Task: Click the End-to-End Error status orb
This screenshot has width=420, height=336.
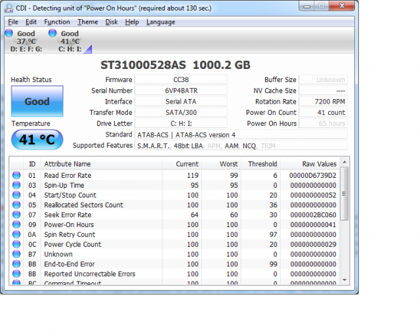Action: (16, 264)
